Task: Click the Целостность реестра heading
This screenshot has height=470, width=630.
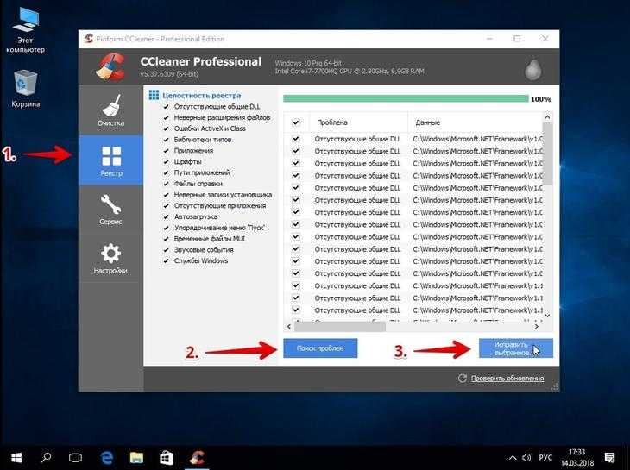Action: [x=202, y=96]
